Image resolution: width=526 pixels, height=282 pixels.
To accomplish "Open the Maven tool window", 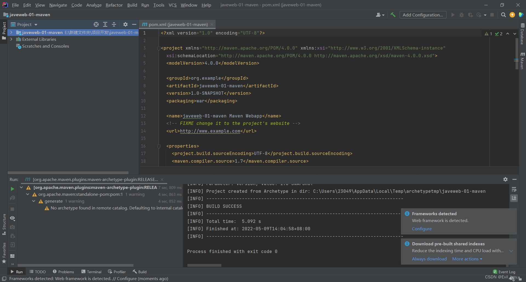I will point(522,61).
